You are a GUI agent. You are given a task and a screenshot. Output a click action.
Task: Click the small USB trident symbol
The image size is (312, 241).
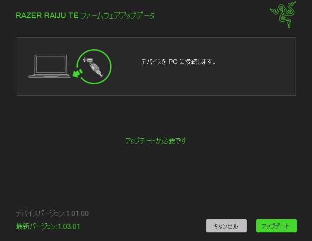[85, 60]
